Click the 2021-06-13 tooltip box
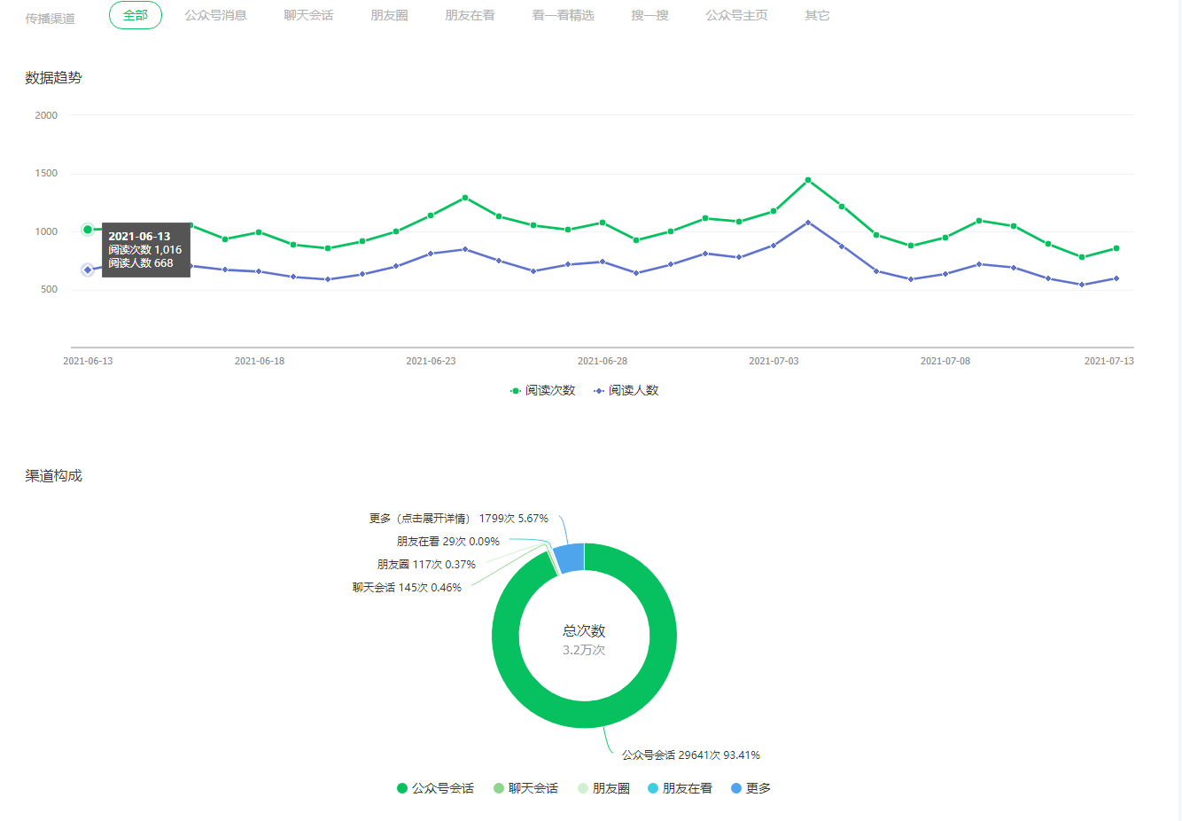The height and width of the screenshot is (821, 1182). (x=146, y=250)
